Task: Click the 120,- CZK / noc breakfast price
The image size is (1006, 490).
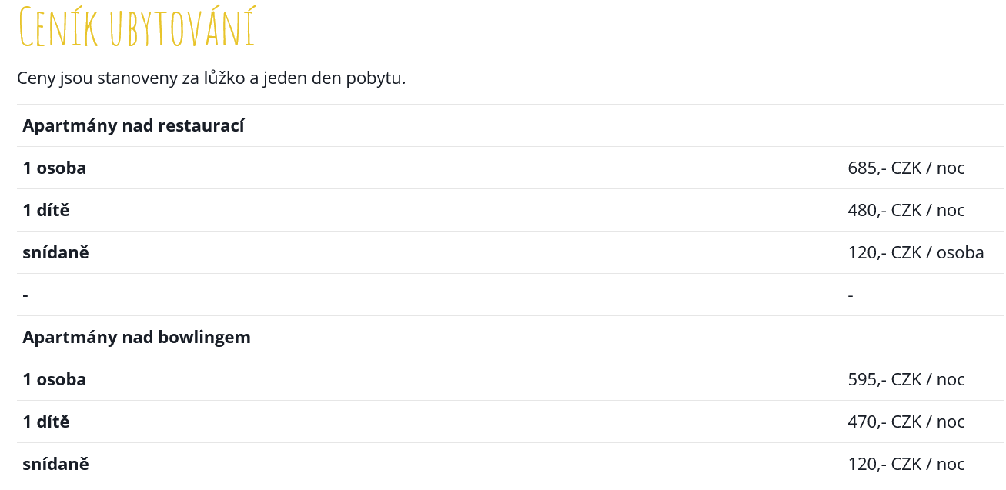Action: [x=906, y=464]
